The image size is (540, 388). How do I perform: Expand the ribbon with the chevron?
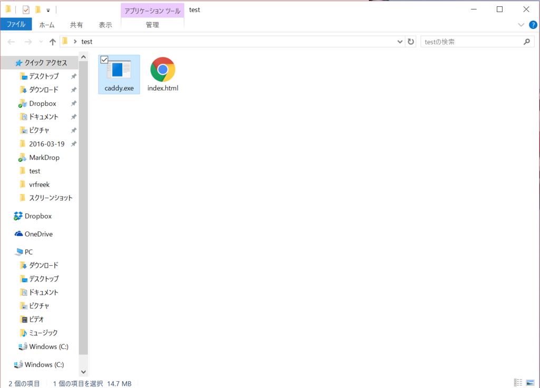(x=521, y=25)
